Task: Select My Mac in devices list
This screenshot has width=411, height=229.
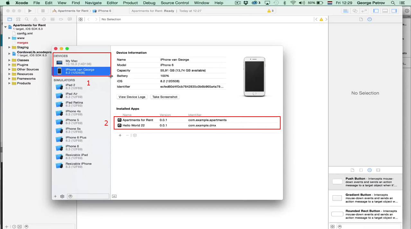Action: coord(82,62)
